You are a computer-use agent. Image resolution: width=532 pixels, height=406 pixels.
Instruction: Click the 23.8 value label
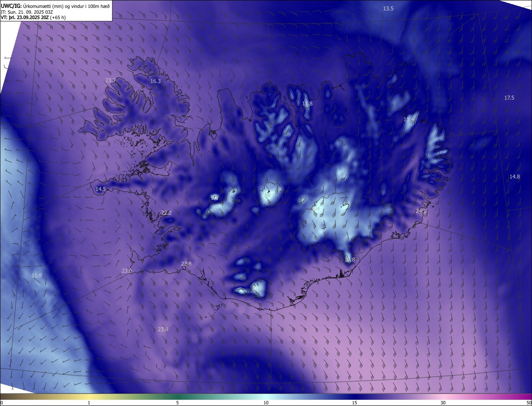pyautogui.click(x=163, y=330)
